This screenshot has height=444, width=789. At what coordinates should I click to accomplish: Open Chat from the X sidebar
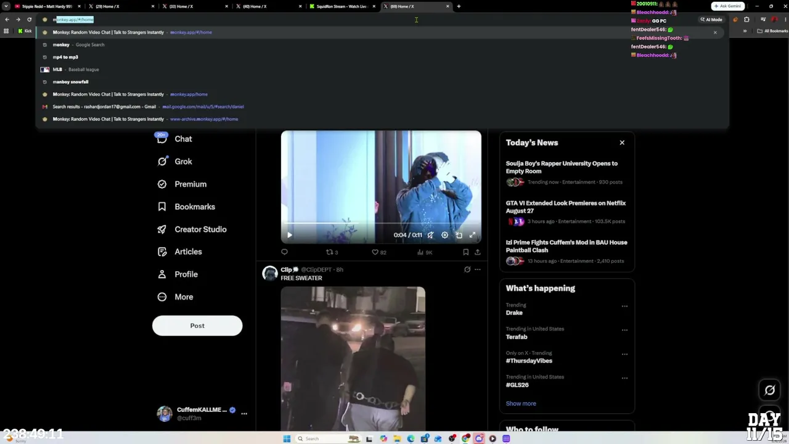[x=174, y=139]
